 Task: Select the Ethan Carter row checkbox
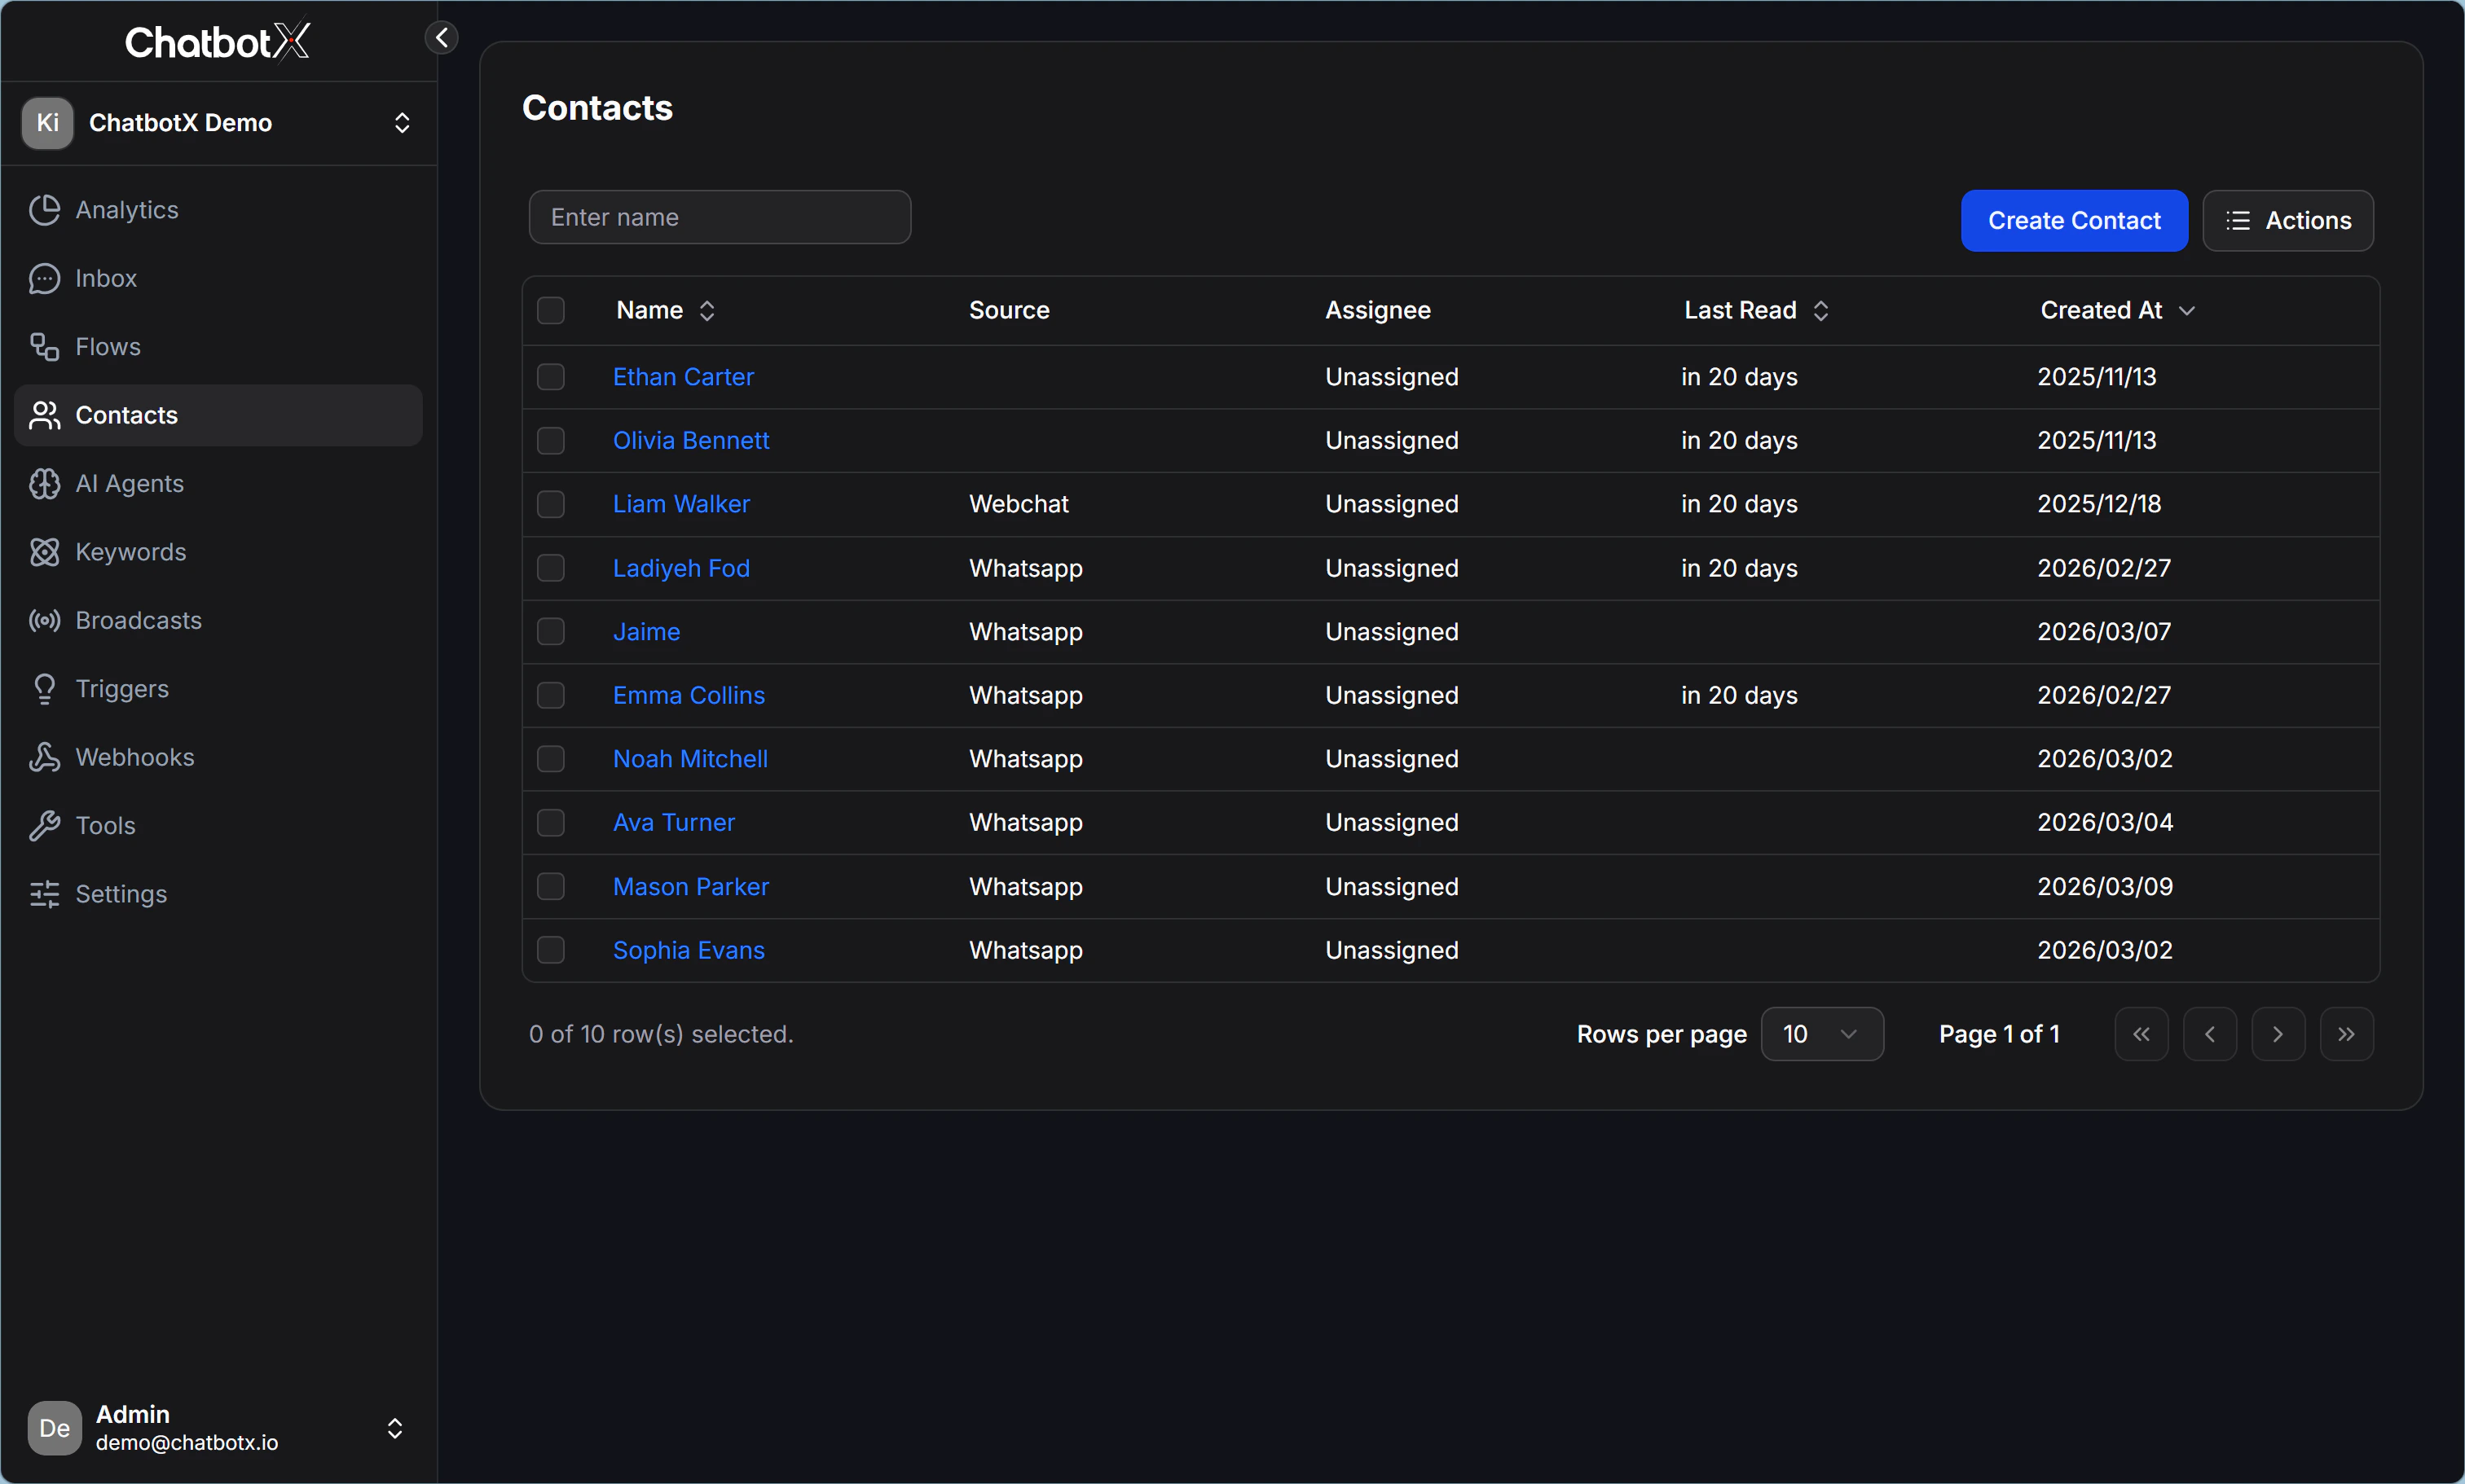pyautogui.click(x=551, y=377)
